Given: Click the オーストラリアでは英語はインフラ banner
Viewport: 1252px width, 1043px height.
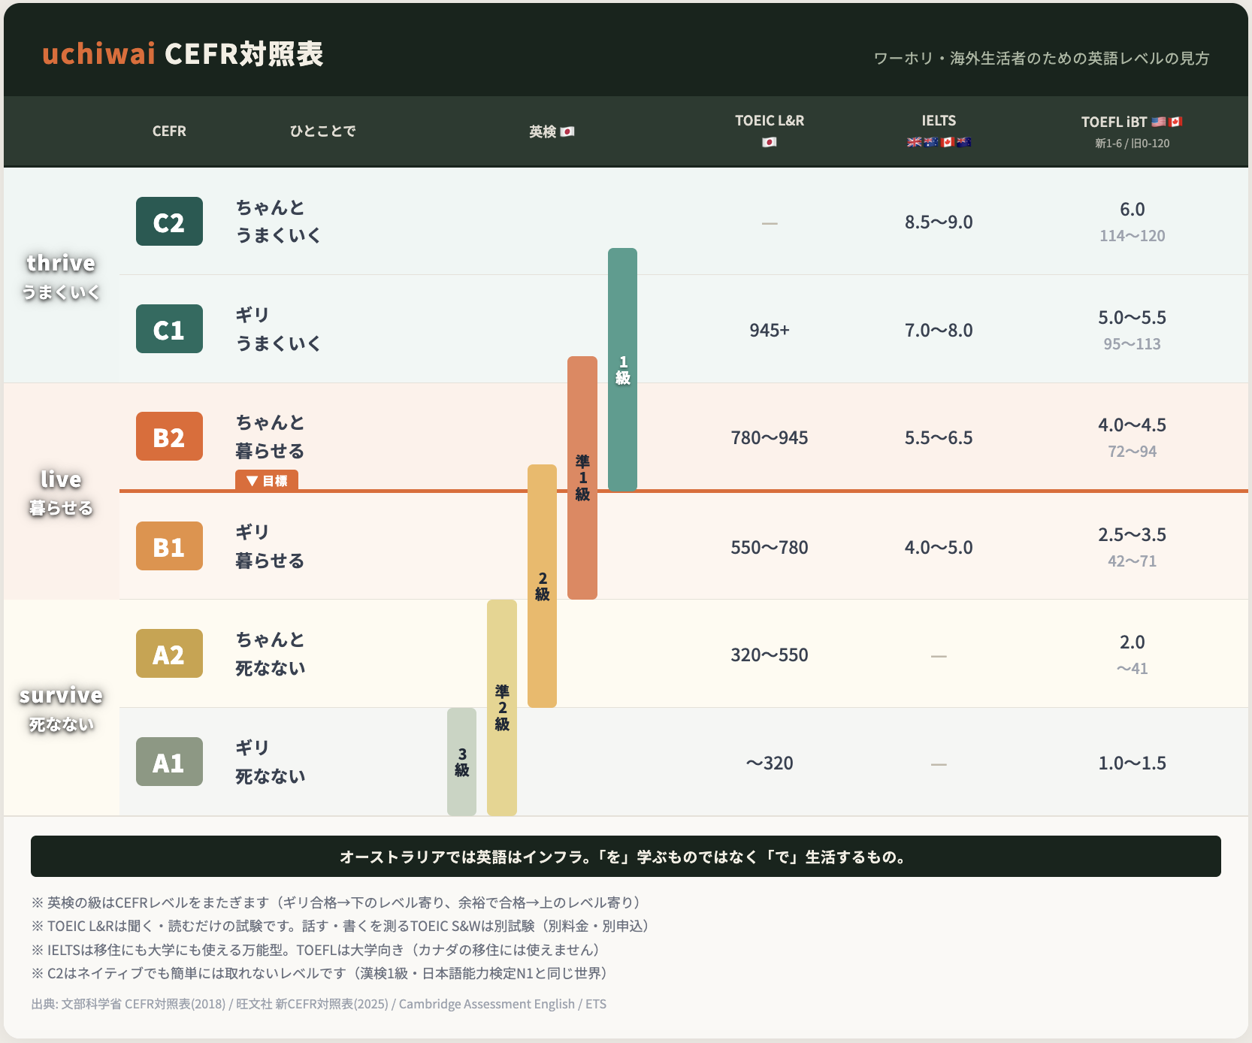Looking at the screenshot, I should coord(625,857).
